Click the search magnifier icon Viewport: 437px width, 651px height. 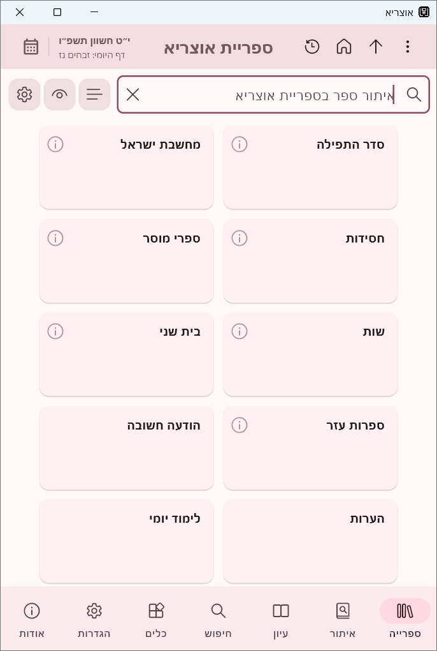click(414, 94)
